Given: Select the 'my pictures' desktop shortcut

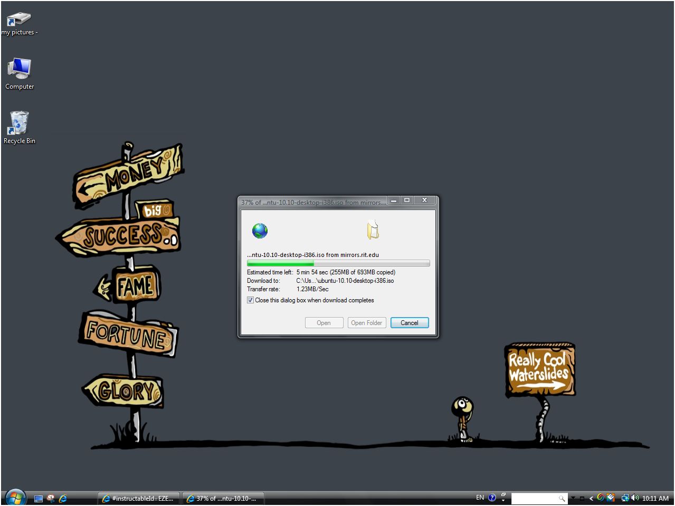Looking at the screenshot, I should 19,24.
